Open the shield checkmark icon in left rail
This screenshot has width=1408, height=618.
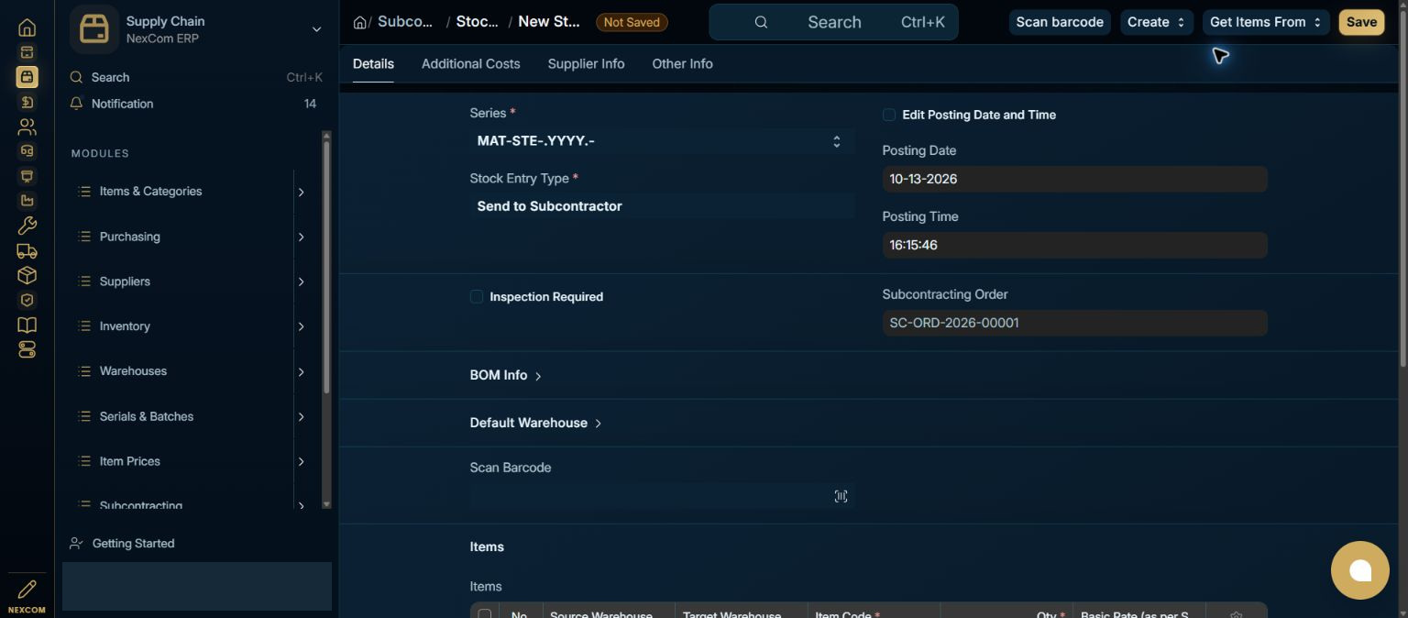click(x=27, y=300)
